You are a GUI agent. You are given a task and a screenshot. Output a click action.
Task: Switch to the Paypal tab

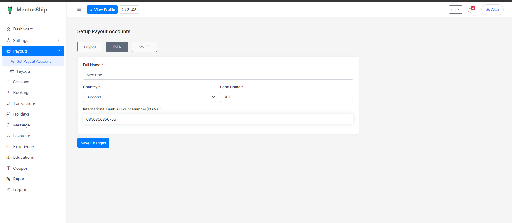[x=90, y=47]
